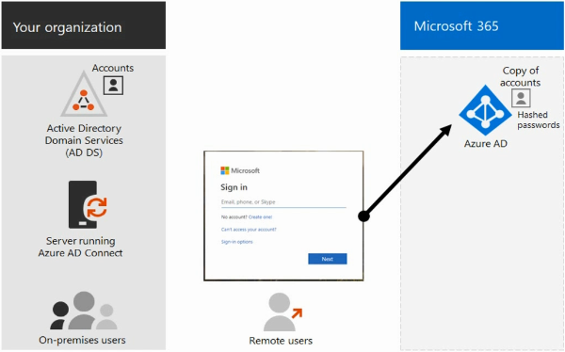Screen dimensions: 565x352
Task: Click the Active Directory Domain Services (AD DS) label
Action: pyautogui.click(x=84, y=140)
